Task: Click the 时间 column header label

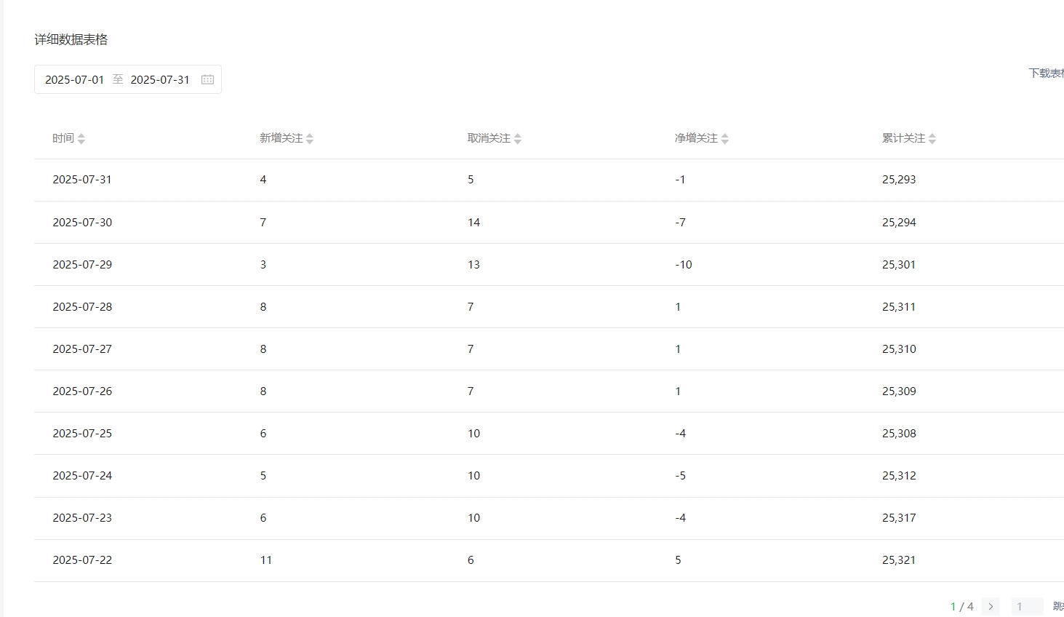Action: (x=63, y=138)
